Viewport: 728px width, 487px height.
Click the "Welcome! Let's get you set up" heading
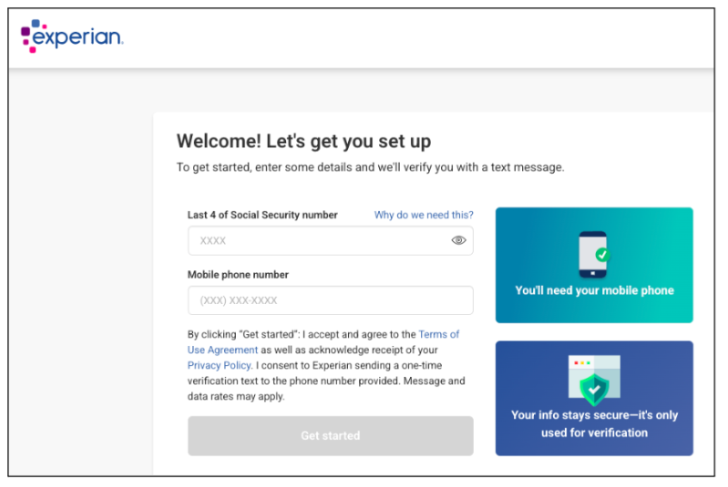tap(303, 141)
